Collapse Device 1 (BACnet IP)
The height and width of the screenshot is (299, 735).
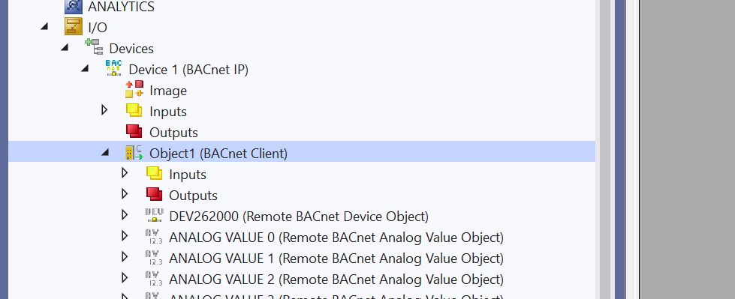(85, 69)
